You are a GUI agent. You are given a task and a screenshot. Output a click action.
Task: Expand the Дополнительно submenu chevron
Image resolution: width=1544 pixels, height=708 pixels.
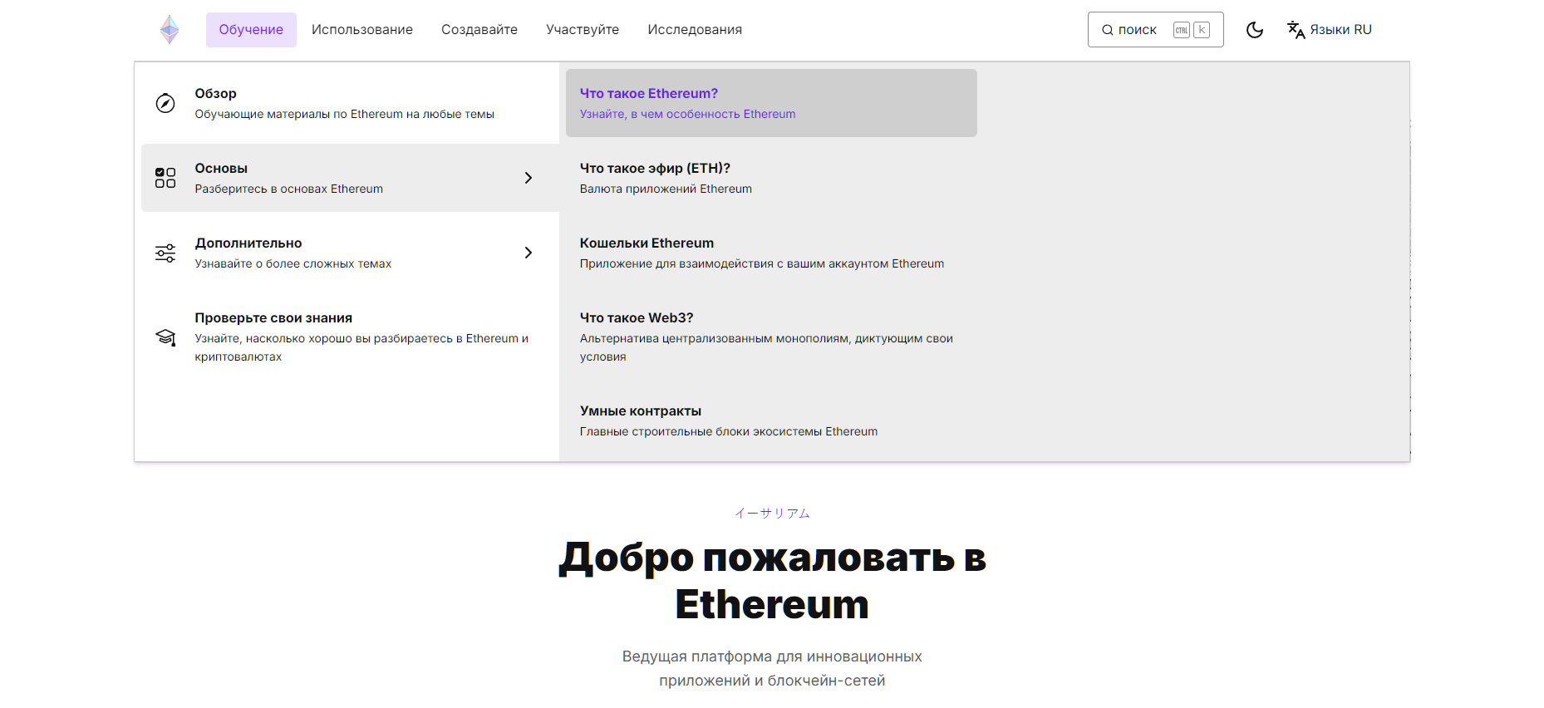pos(529,253)
